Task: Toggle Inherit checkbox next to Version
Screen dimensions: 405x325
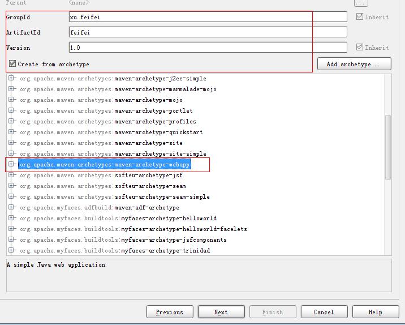Action: point(360,48)
